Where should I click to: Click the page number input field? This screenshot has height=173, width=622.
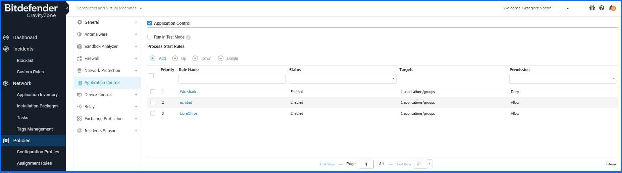(x=366, y=164)
